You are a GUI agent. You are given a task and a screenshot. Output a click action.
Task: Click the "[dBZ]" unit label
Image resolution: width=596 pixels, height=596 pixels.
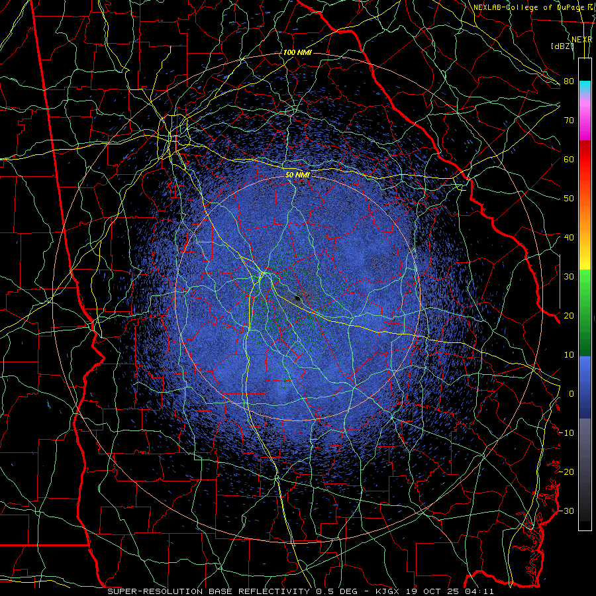tap(562, 46)
